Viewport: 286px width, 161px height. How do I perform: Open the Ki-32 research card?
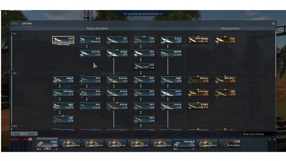coord(144,66)
